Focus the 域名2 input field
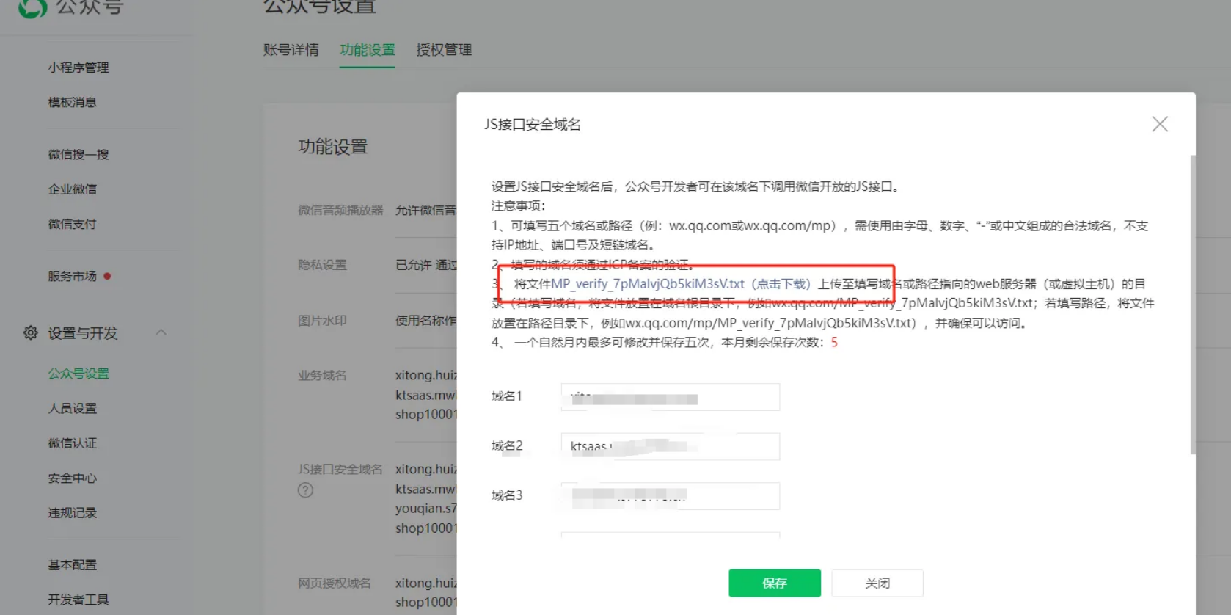Viewport: 1231px width, 615px height. click(671, 446)
